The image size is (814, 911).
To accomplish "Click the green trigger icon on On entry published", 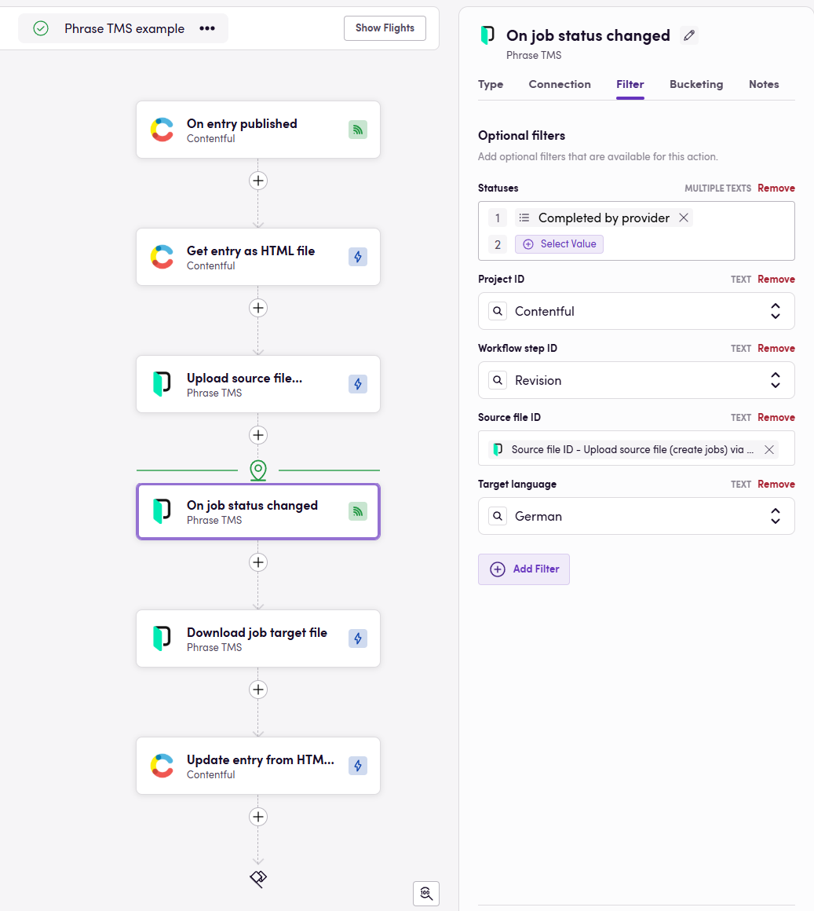I will click(x=358, y=130).
